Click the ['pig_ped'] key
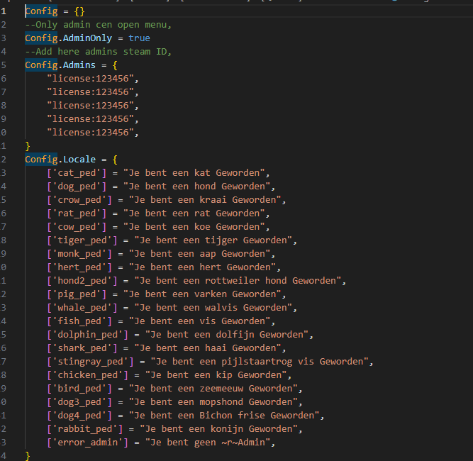 (x=77, y=294)
